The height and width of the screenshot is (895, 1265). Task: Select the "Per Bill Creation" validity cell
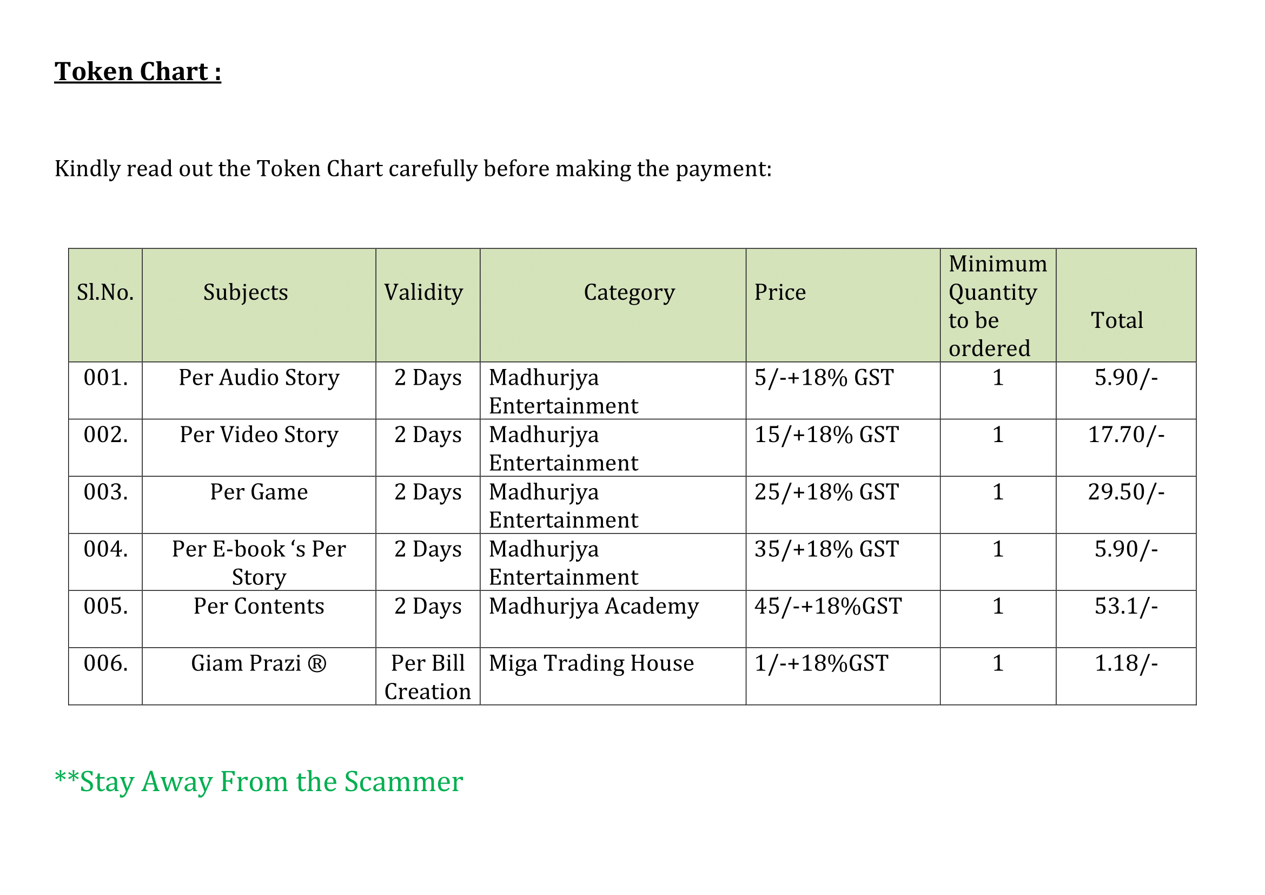[x=428, y=677]
